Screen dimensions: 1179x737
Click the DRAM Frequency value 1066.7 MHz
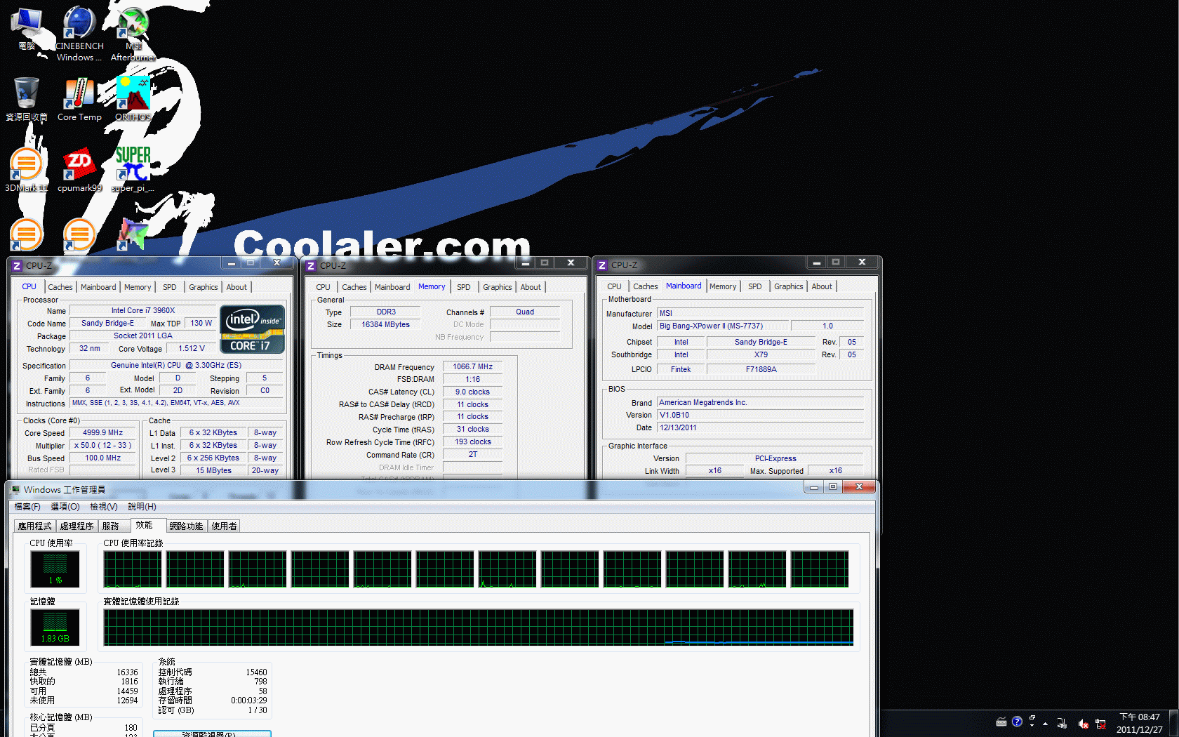[x=473, y=366]
